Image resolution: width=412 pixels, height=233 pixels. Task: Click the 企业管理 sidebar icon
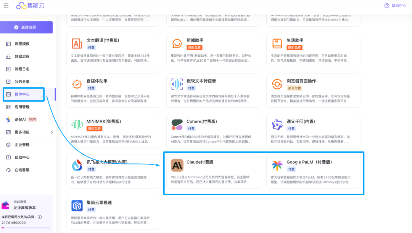tap(8, 145)
